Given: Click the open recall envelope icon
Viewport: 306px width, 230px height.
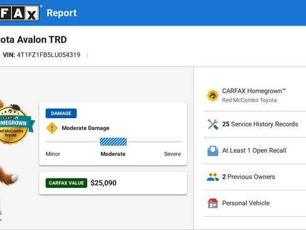Looking at the screenshot, I should [x=213, y=151].
